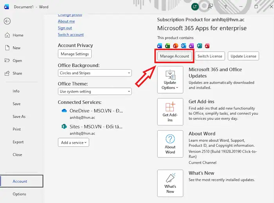Click the SharePoint Sites service icon
Screen dimensions: 274x203
pos(64,126)
